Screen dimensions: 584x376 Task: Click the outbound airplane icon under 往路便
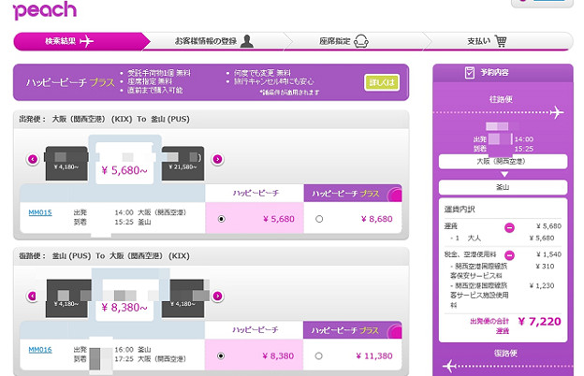pyautogui.click(x=557, y=112)
